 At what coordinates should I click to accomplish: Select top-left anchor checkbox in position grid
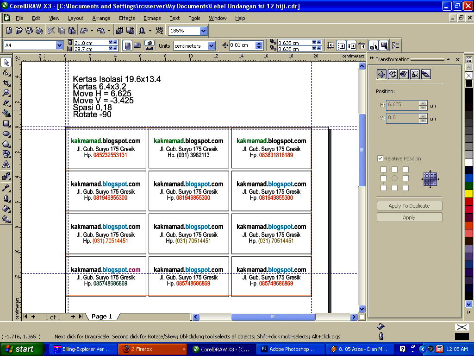(x=383, y=169)
